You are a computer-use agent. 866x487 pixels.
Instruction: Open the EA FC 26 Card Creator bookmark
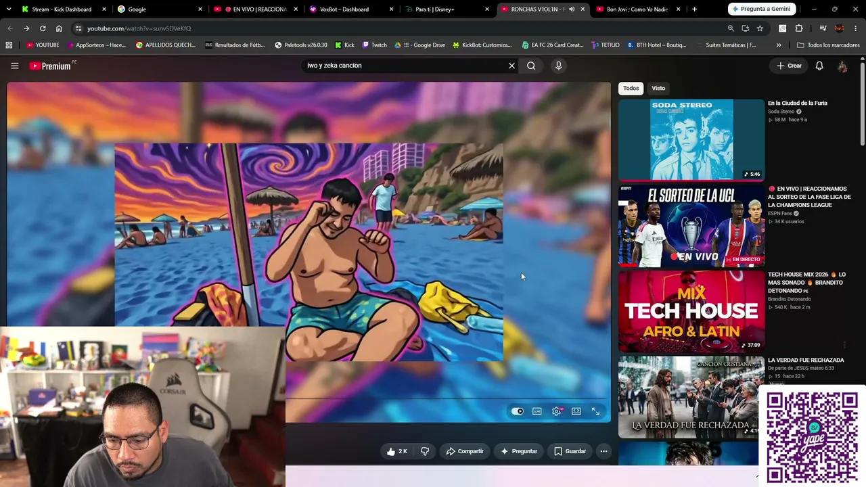click(553, 45)
